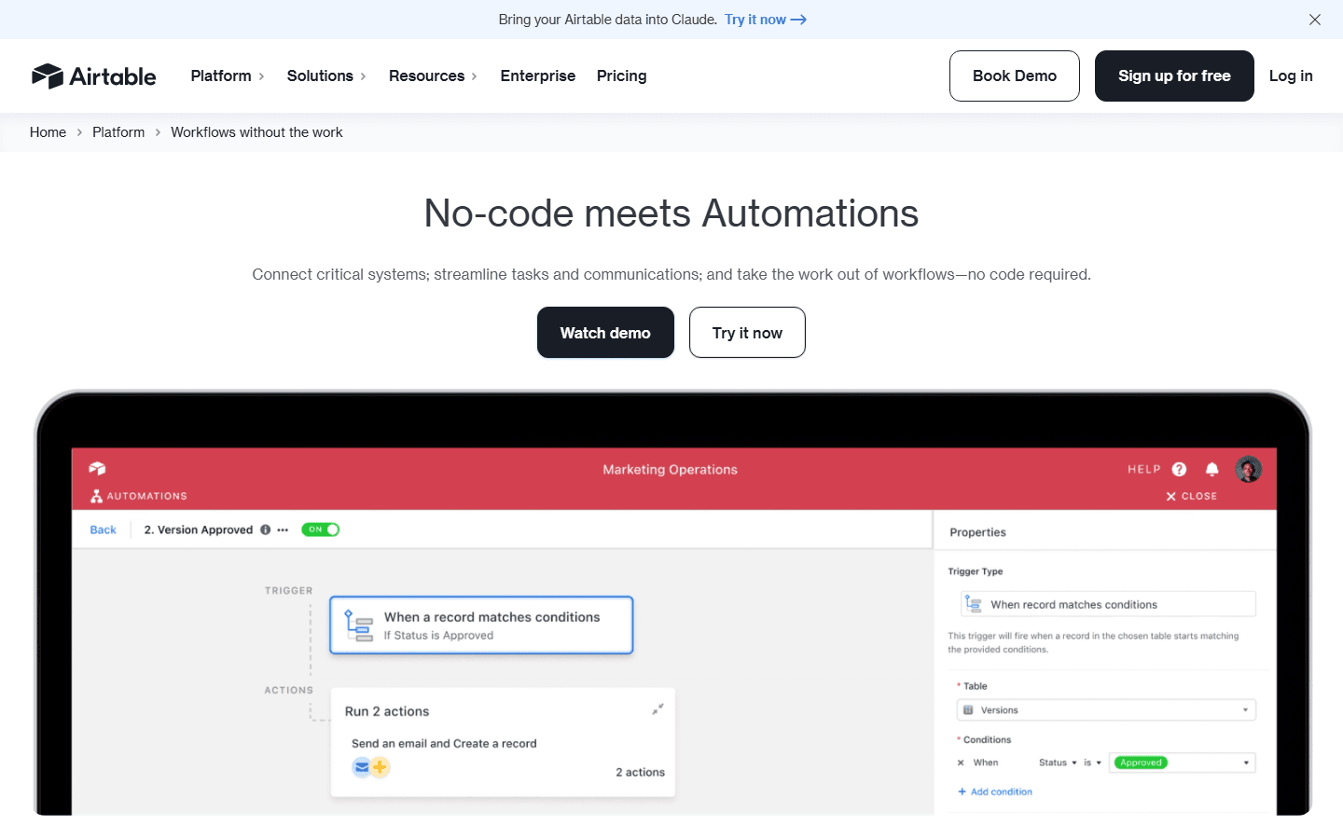Click the '2 actions' count text

(640, 772)
